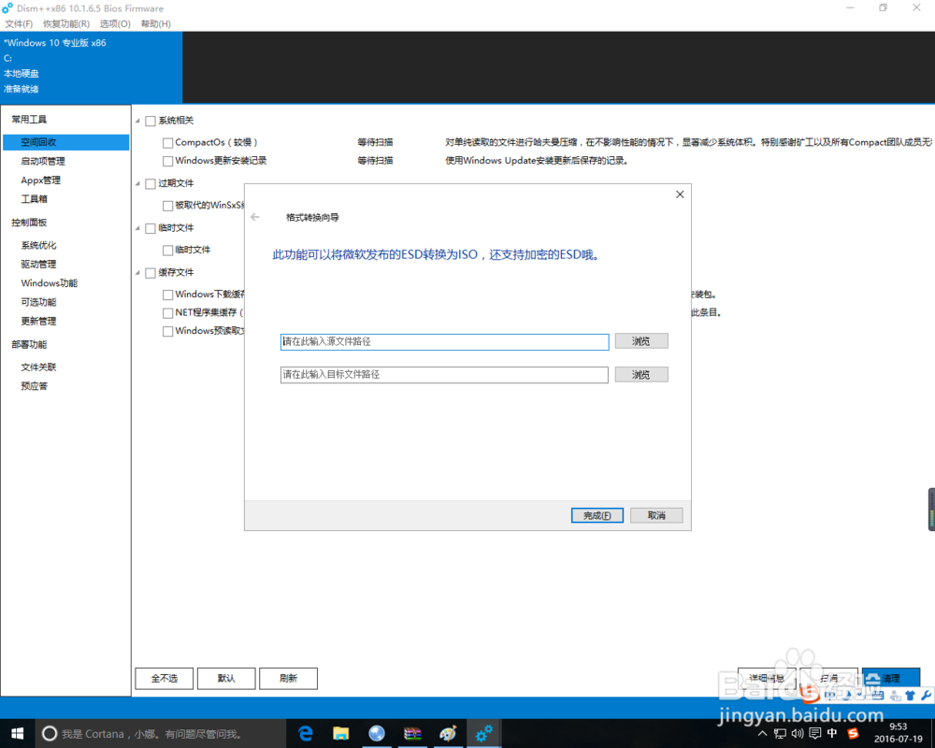The height and width of the screenshot is (748, 935).
Task: Collapse the 系统相关 group
Action: tap(137, 122)
